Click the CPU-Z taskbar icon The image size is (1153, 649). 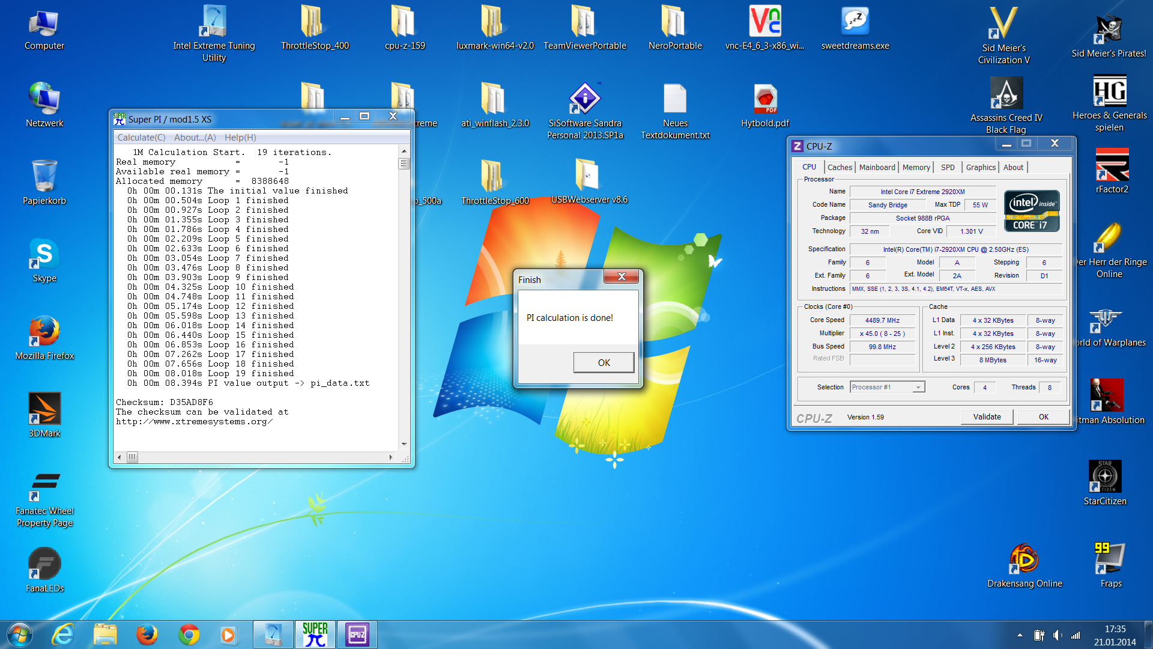(357, 635)
